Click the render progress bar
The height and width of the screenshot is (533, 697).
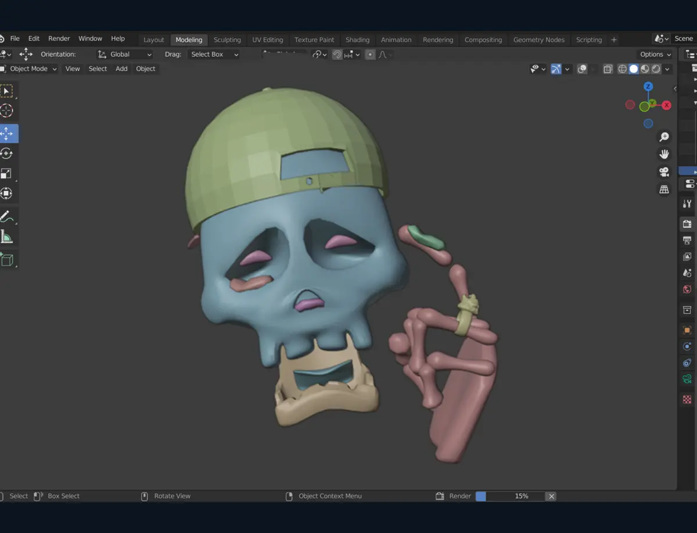click(x=510, y=496)
